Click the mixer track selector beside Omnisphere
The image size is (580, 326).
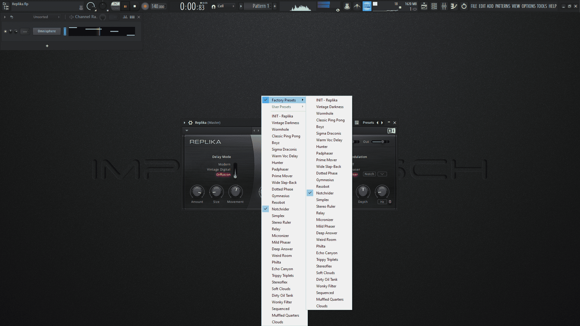(25, 31)
